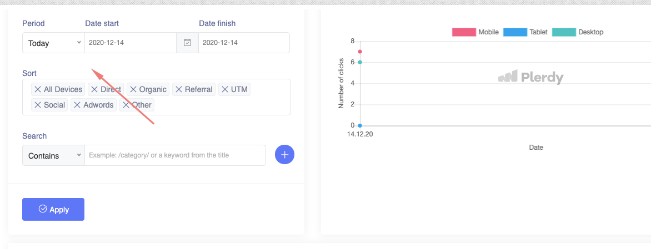651x249 pixels.
Task: Open the Contains search condition dropdown
Action: point(53,155)
